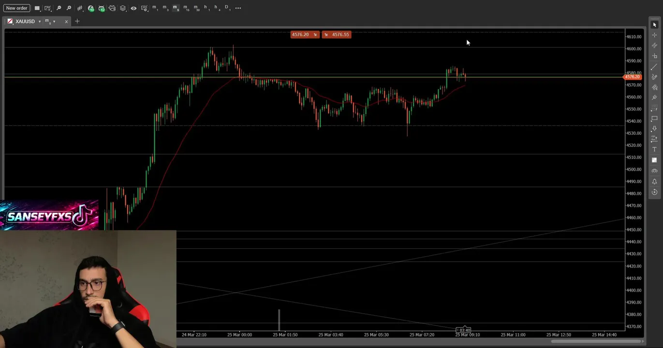This screenshot has height=348, width=663.
Task: Click the 4576.55 buy quick-trade button
Action: pyautogui.click(x=336, y=35)
